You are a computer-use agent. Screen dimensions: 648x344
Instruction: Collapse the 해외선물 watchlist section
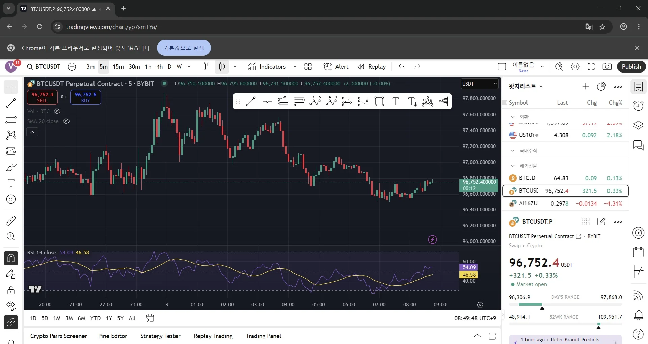(x=513, y=166)
